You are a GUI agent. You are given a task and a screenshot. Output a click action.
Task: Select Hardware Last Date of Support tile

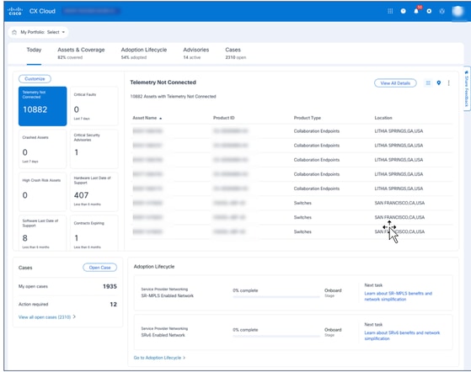[x=94, y=192]
